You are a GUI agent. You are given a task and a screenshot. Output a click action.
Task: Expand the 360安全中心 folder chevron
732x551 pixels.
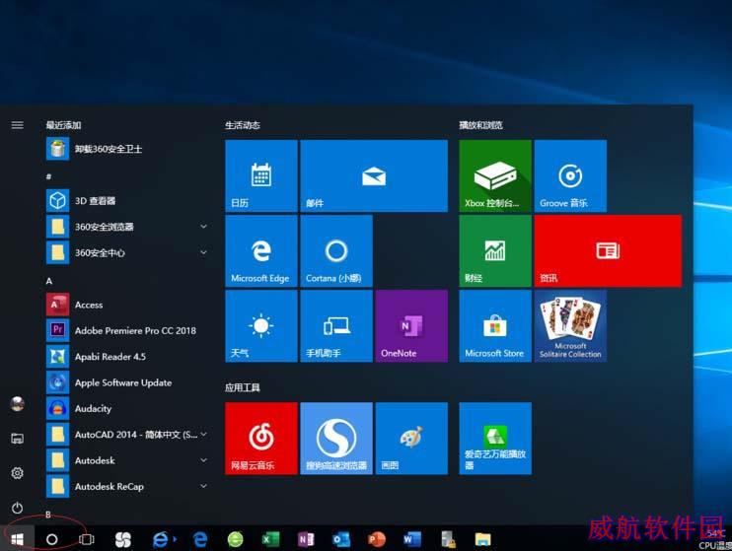203,252
